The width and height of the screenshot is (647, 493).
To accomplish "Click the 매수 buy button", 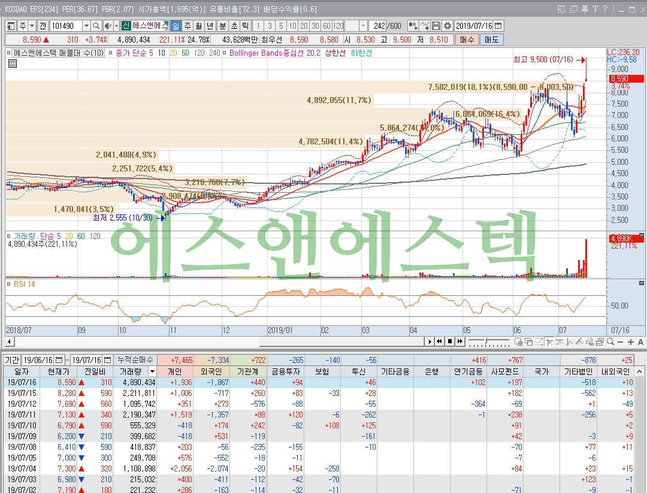I will (467, 40).
